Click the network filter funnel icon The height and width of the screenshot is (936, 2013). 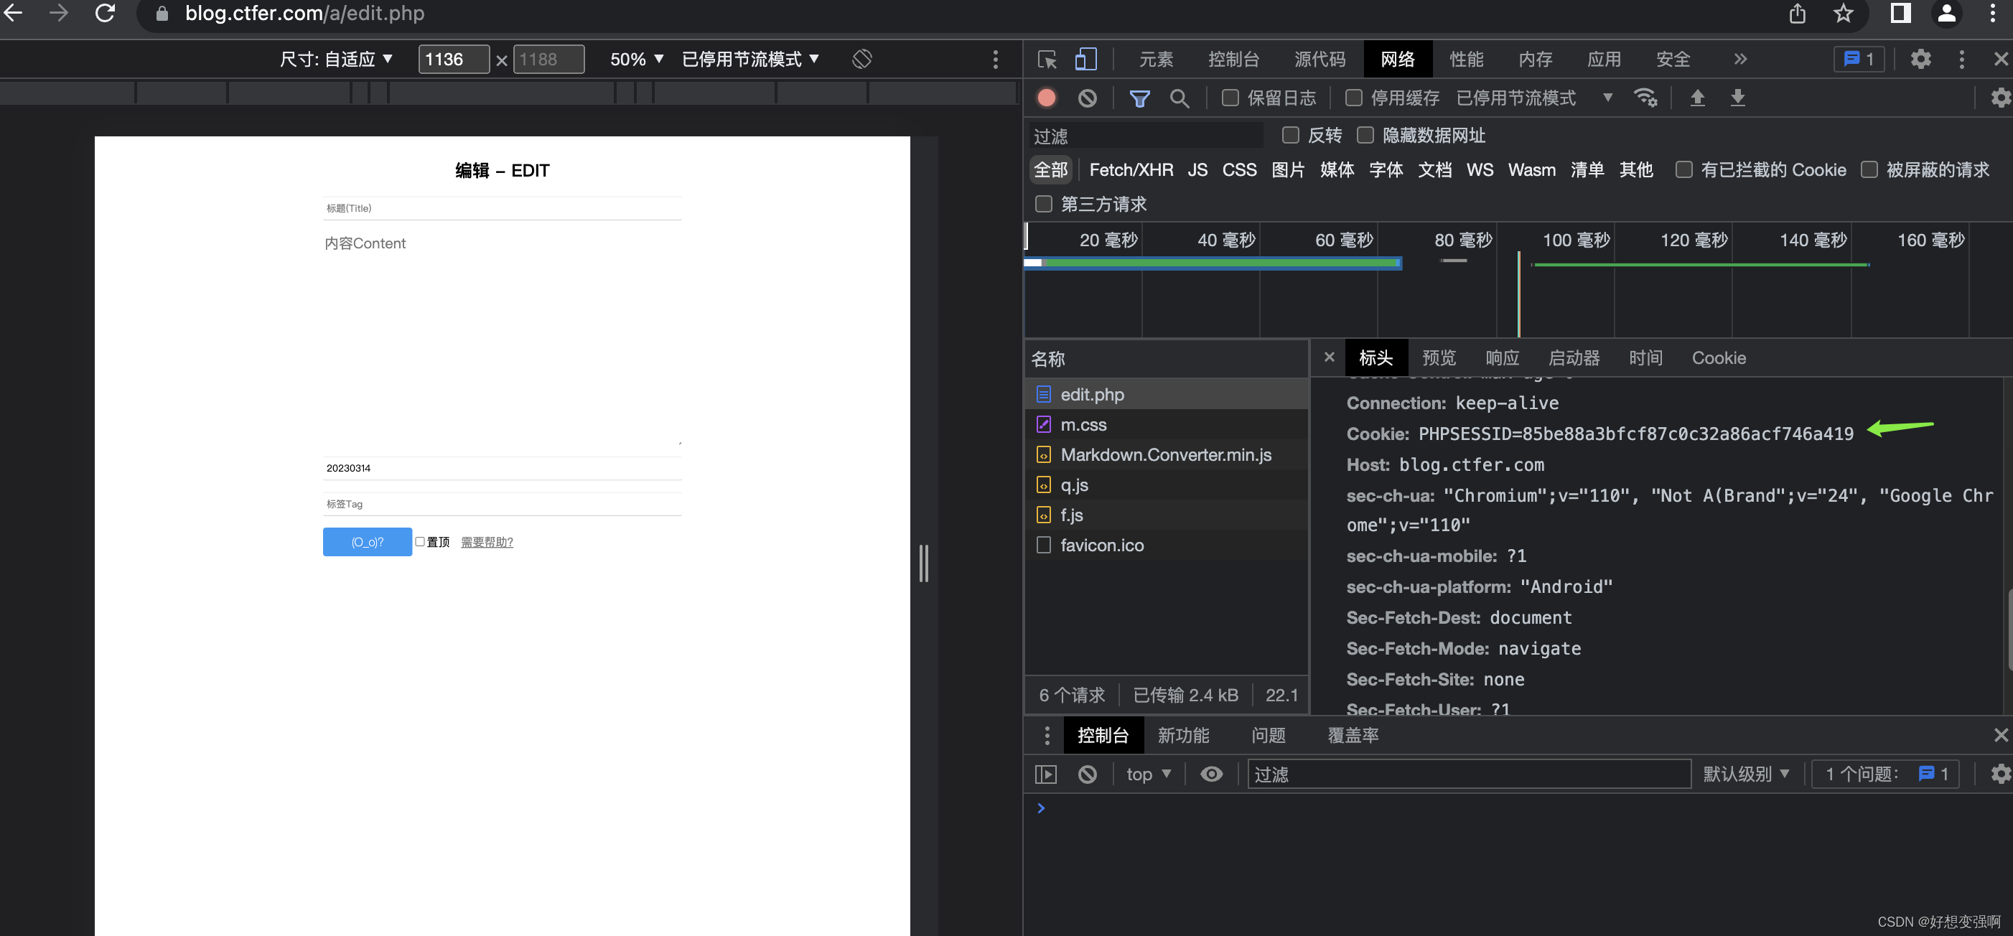pyautogui.click(x=1139, y=98)
